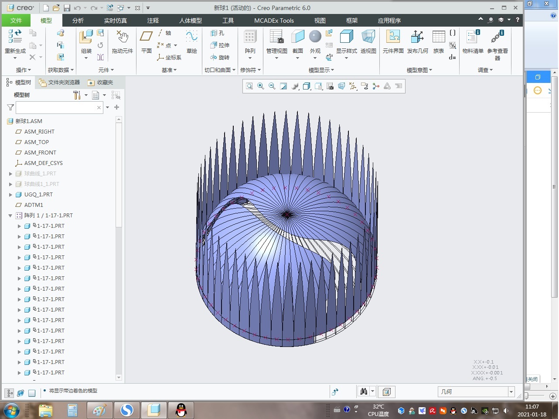Click Zoom Out in the graphics toolbar

pyautogui.click(x=272, y=86)
